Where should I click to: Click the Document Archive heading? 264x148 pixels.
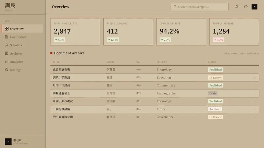(x=69, y=53)
